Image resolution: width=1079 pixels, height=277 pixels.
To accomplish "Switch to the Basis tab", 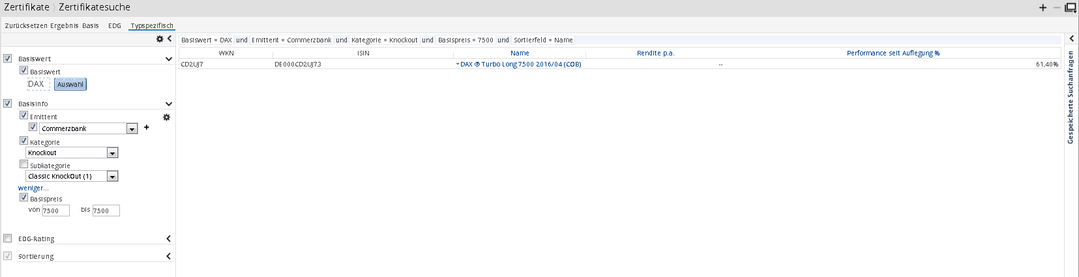I will click(x=91, y=26).
